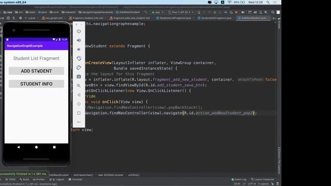Click the macOS clock 'Wed 12:29'
Screen dimensions: 331x186
255,2
